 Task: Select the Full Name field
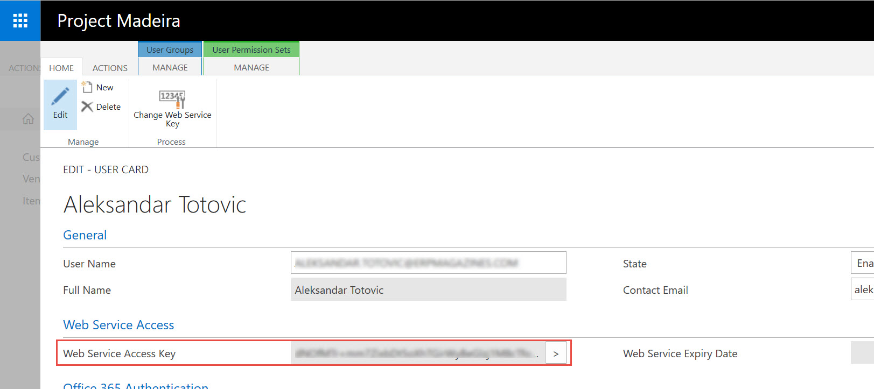click(x=428, y=290)
